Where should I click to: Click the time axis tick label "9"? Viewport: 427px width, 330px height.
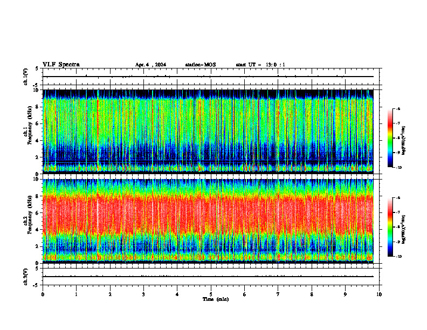[x=345, y=294]
